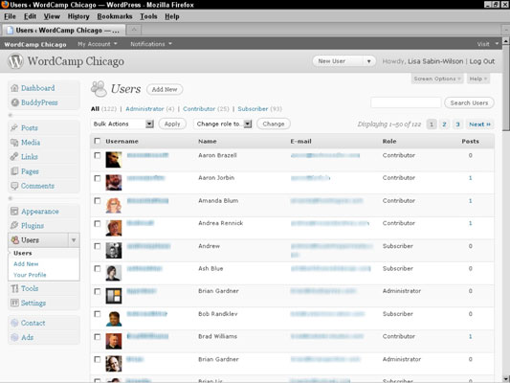Click the Search Users button
This screenshot has height=383, width=510.
tap(469, 102)
